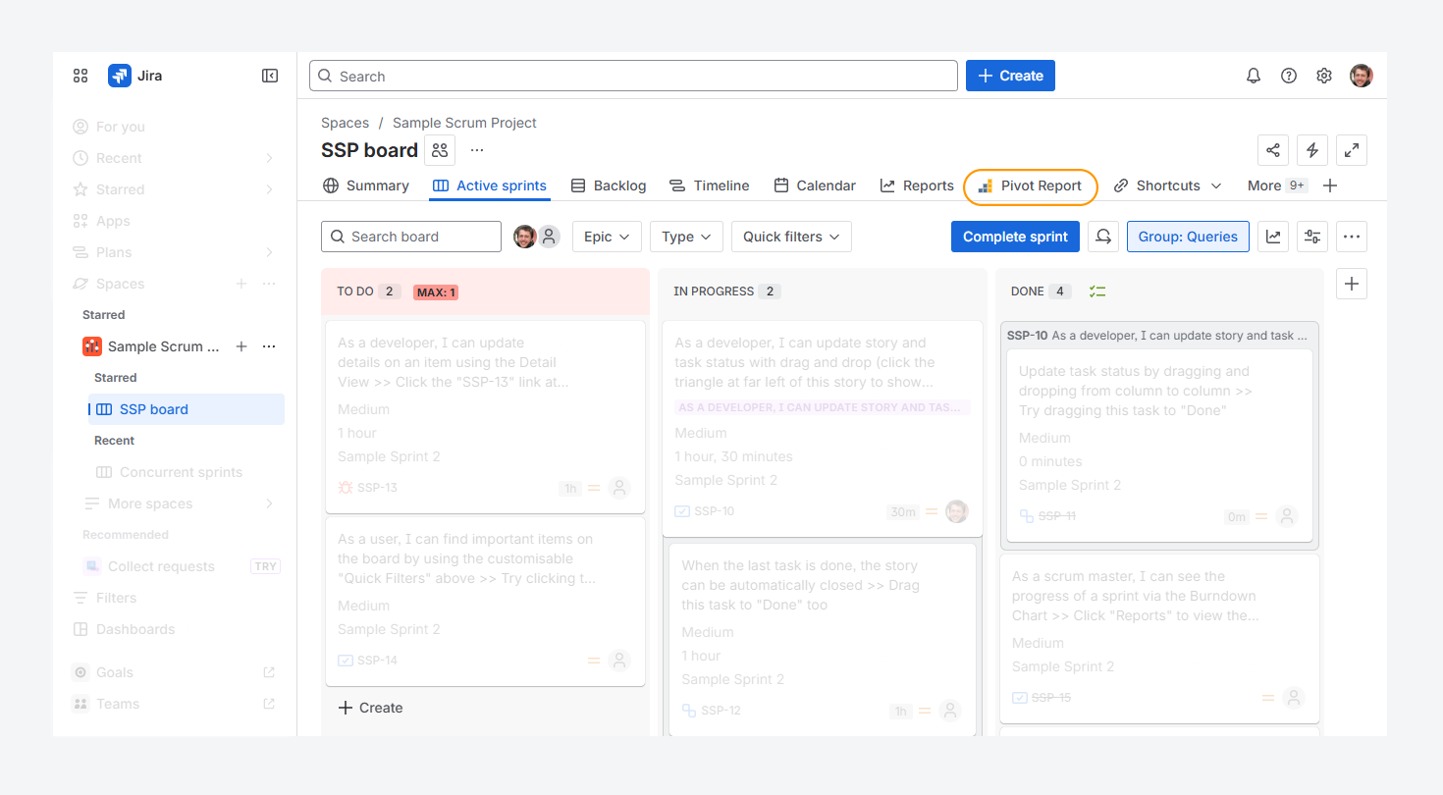Open the sprint insights chart icon
This screenshot has height=795, width=1443.
(1273, 237)
